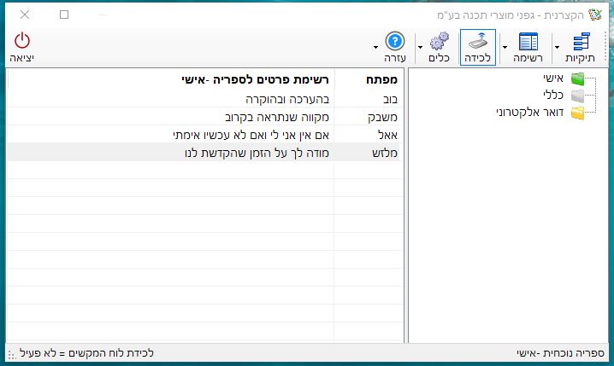Expand dropdown arrow next to תיקיות
This screenshot has width=614, height=366.
[x=557, y=47]
